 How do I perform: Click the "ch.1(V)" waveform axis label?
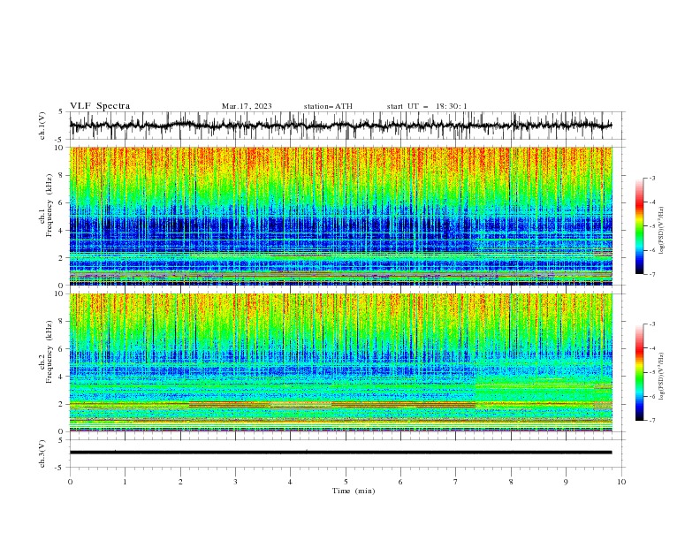42,126
